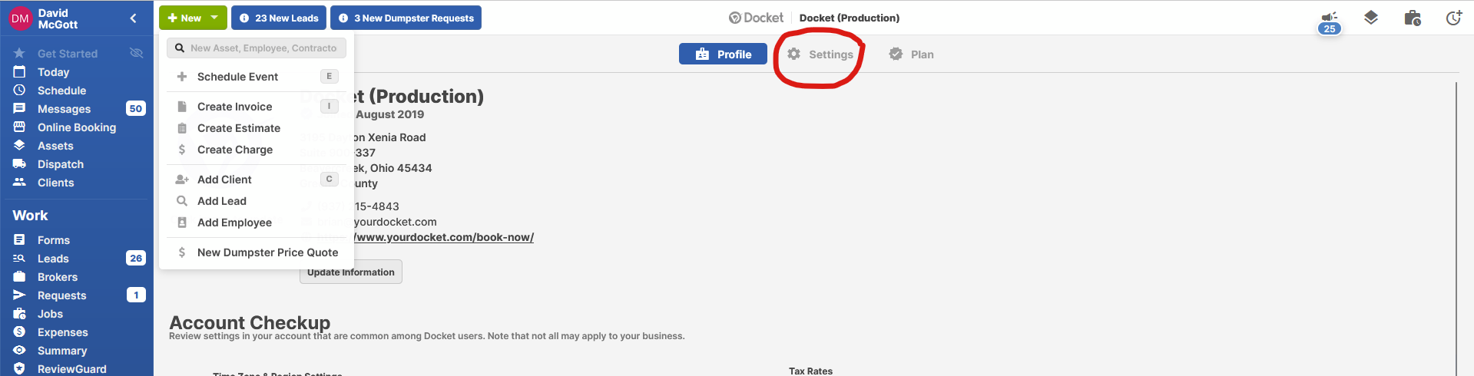View 3 New Dumpster Requests
Image resolution: width=1474 pixels, height=376 pixels.
pos(406,18)
